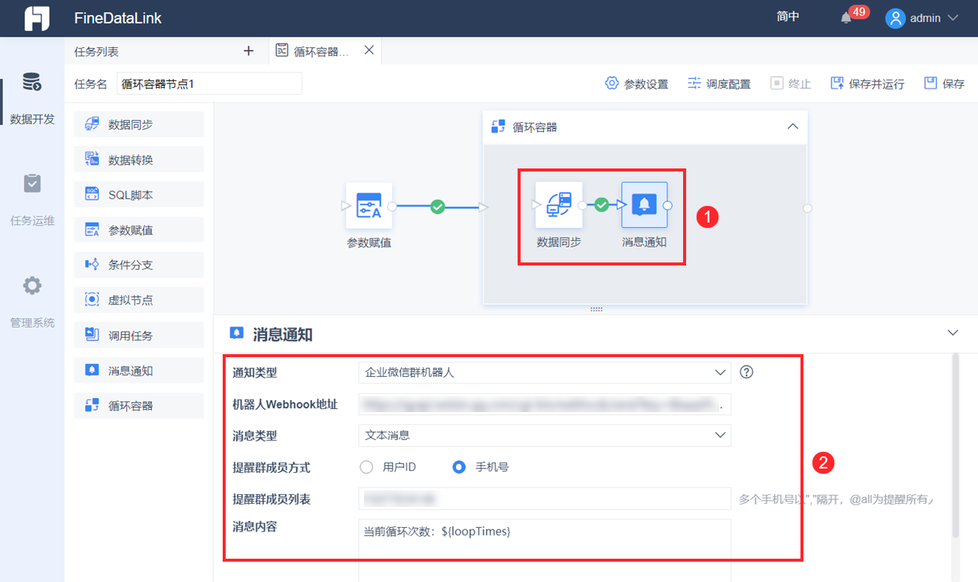Click the 参数赋值 node on the canvas

click(369, 205)
